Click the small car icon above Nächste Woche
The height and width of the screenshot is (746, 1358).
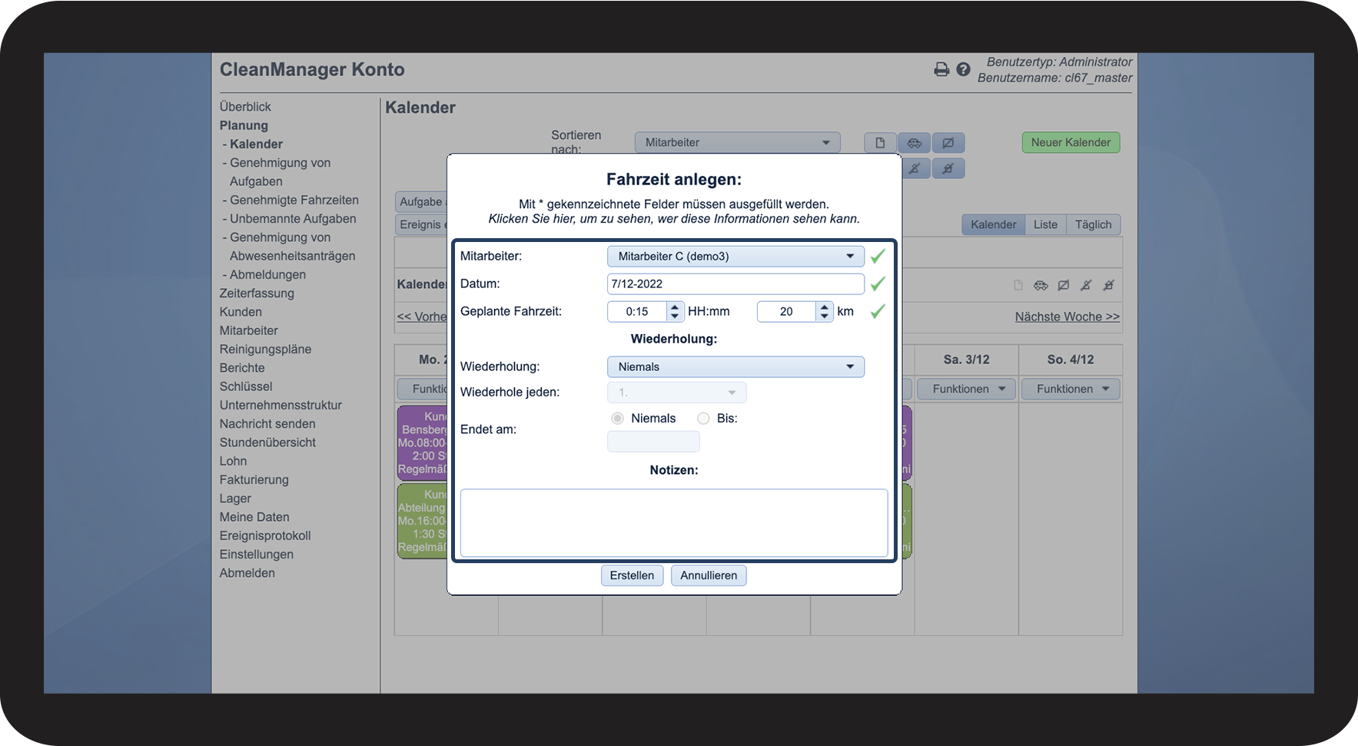tap(1041, 286)
